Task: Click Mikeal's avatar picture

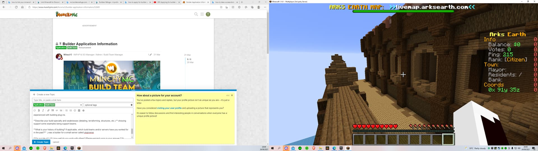Action: click(x=59, y=56)
